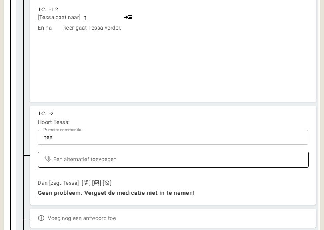Click Voeg nog een antwoord toe
This screenshot has height=230, width=324.
(x=82, y=218)
